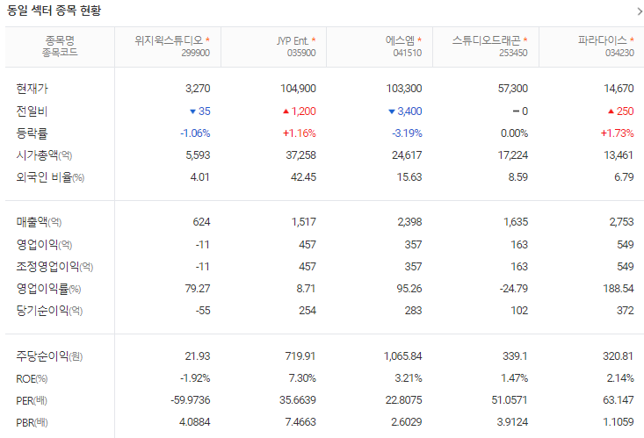Screen dimensions: 644x438
Task: Open the JYP Ent. stock link
Action: (293, 40)
